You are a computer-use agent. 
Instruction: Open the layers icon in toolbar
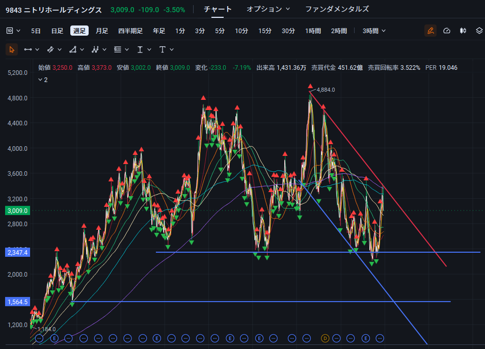coord(479,31)
